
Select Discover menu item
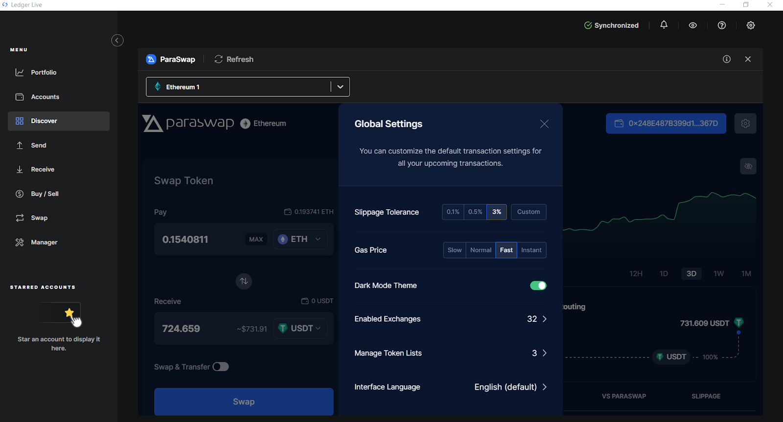(59, 121)
